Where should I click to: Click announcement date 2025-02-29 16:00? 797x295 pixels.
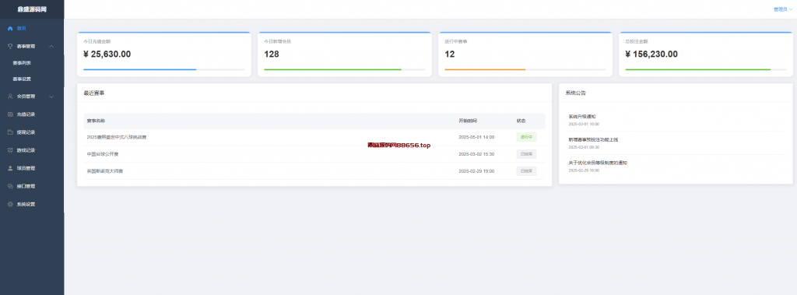[584, 170]
